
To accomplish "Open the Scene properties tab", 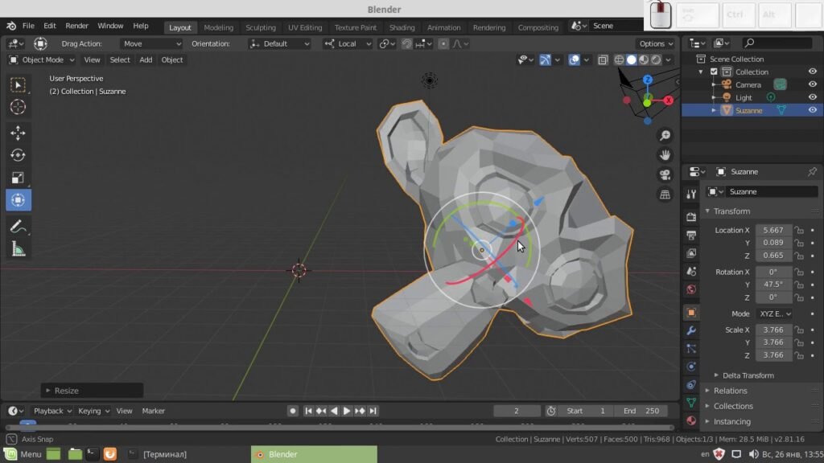I will pyautogui.click(x=691, y=272).
